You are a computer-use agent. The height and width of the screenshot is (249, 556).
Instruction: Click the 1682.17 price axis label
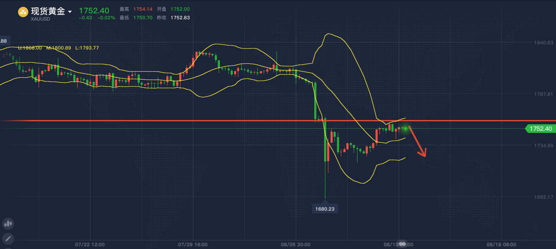(x=544, y=197)
